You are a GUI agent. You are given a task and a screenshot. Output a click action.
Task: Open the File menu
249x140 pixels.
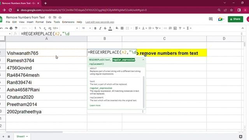(8, 22)
